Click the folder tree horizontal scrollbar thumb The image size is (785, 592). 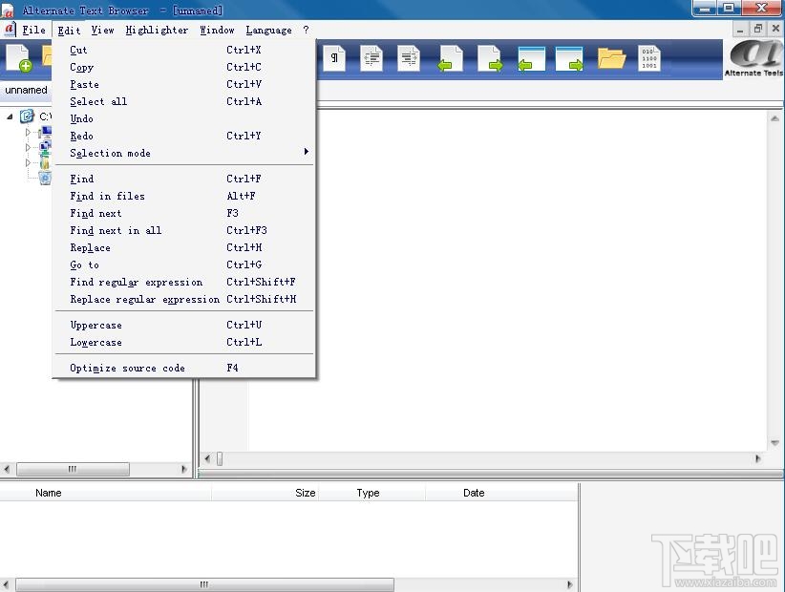[x=74, y=470]
